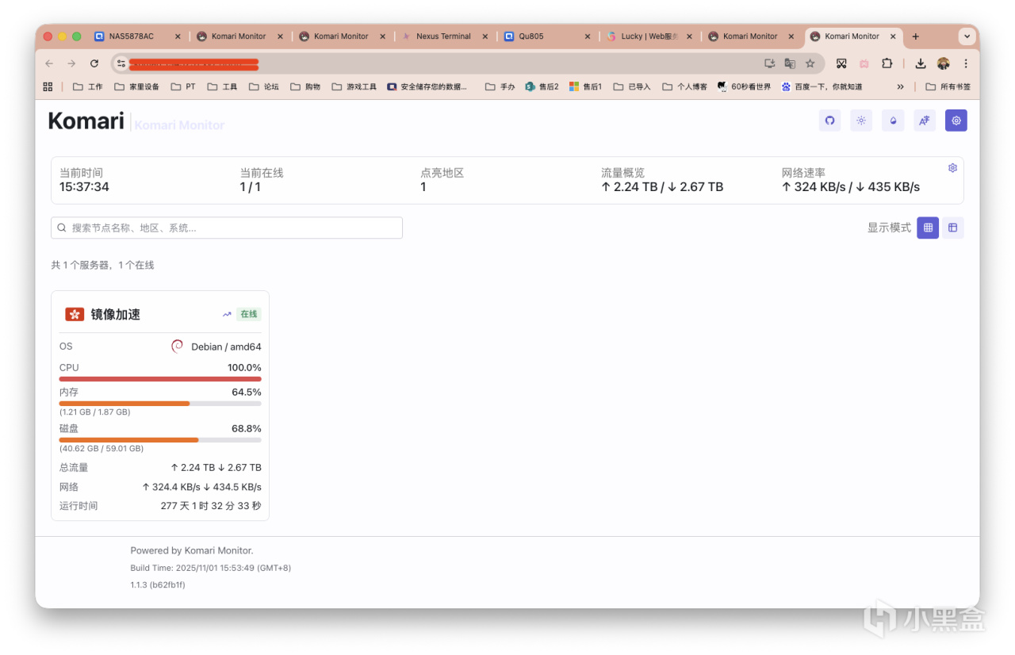Open the Extensions puzzle menu
Screen dimensions: 1015x655
click(x=887, y=63)
